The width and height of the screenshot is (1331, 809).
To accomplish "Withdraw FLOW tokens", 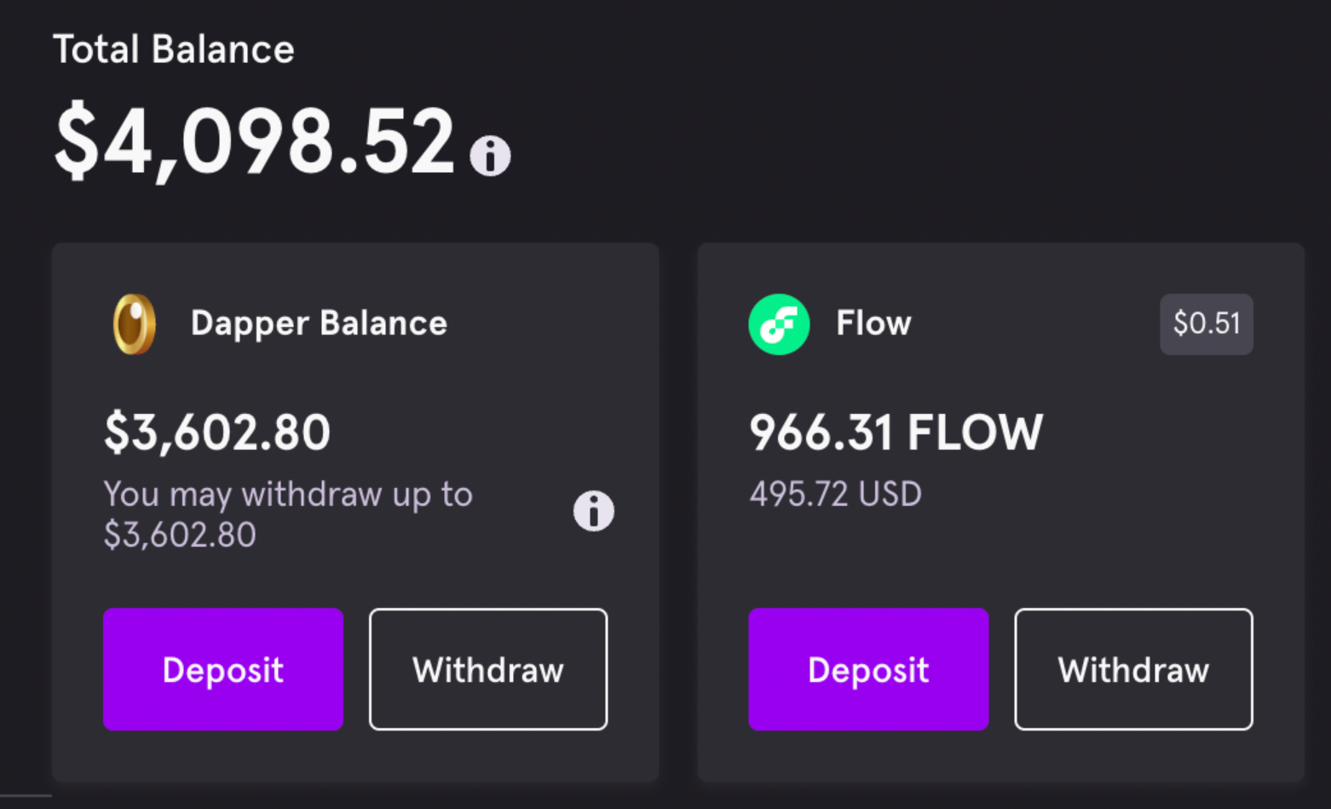I will click(1133, 669).
